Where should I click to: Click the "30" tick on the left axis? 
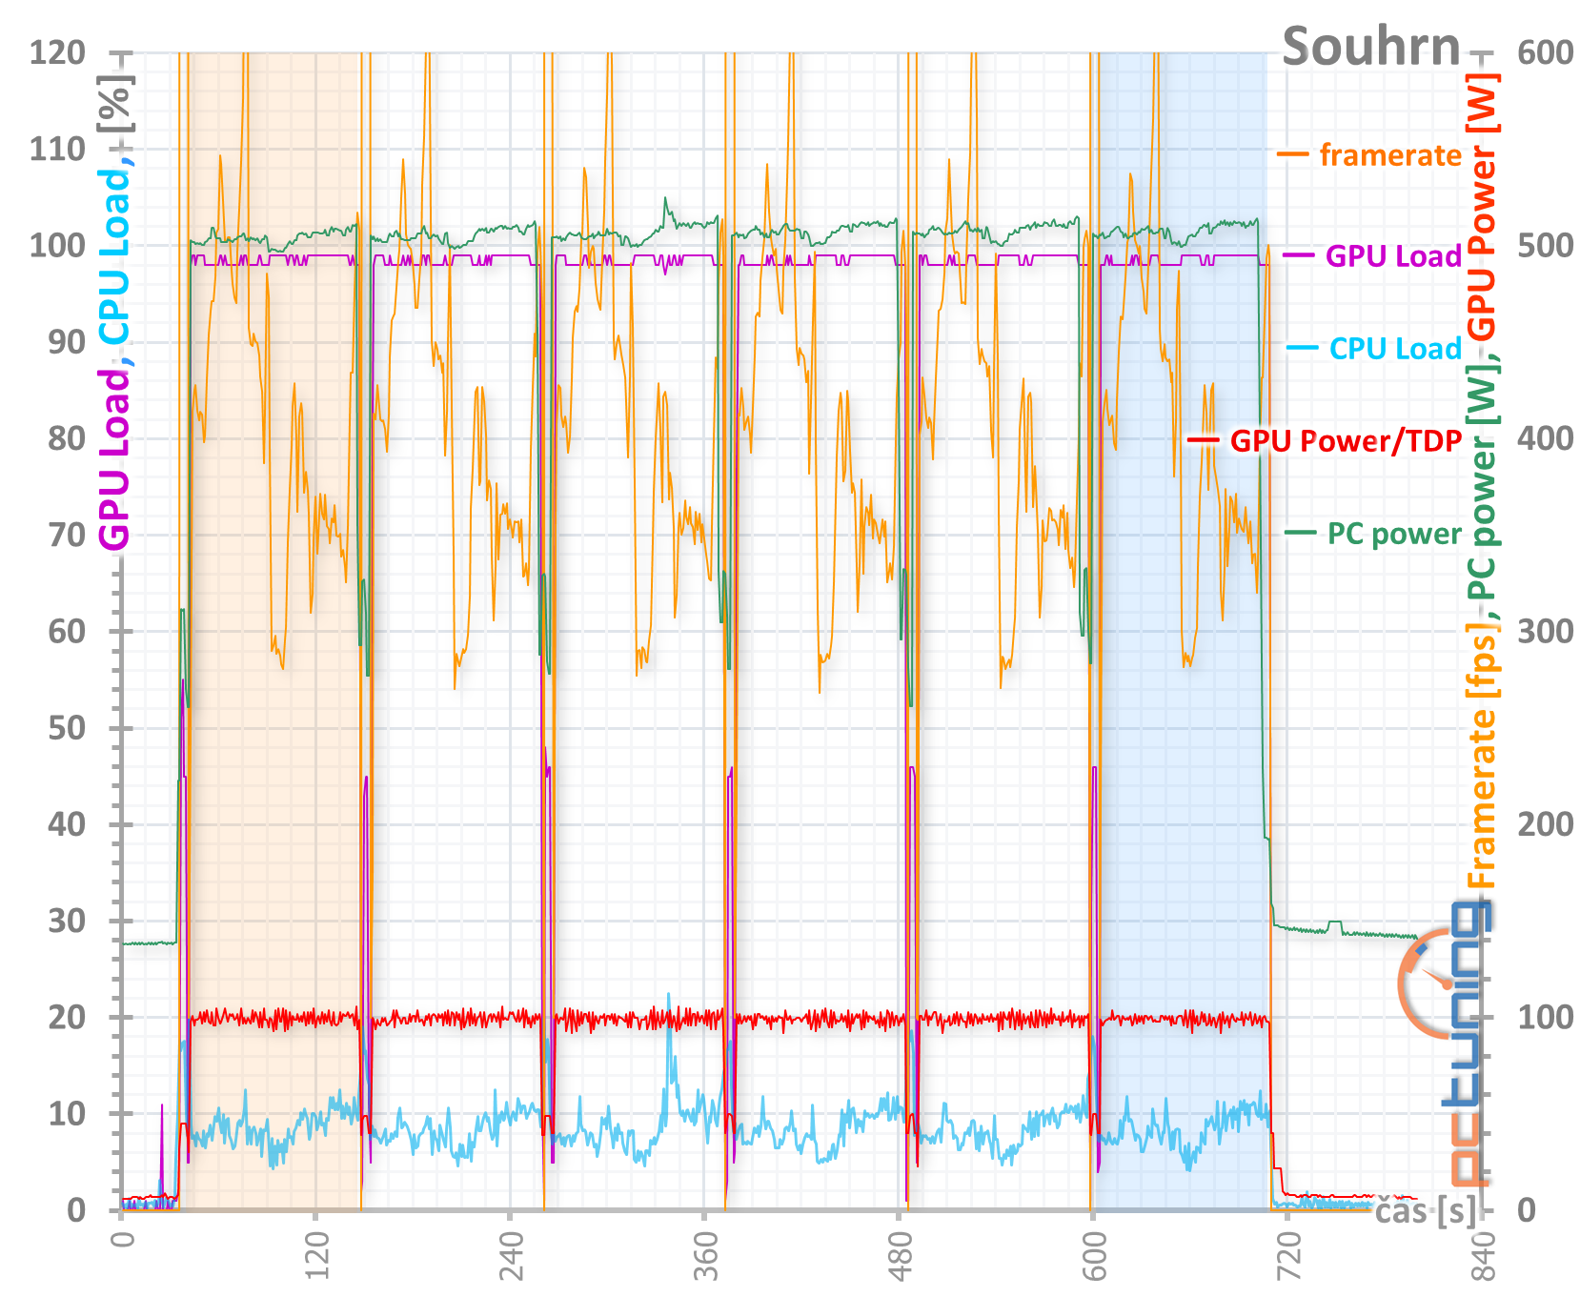(x=67, y=921)
